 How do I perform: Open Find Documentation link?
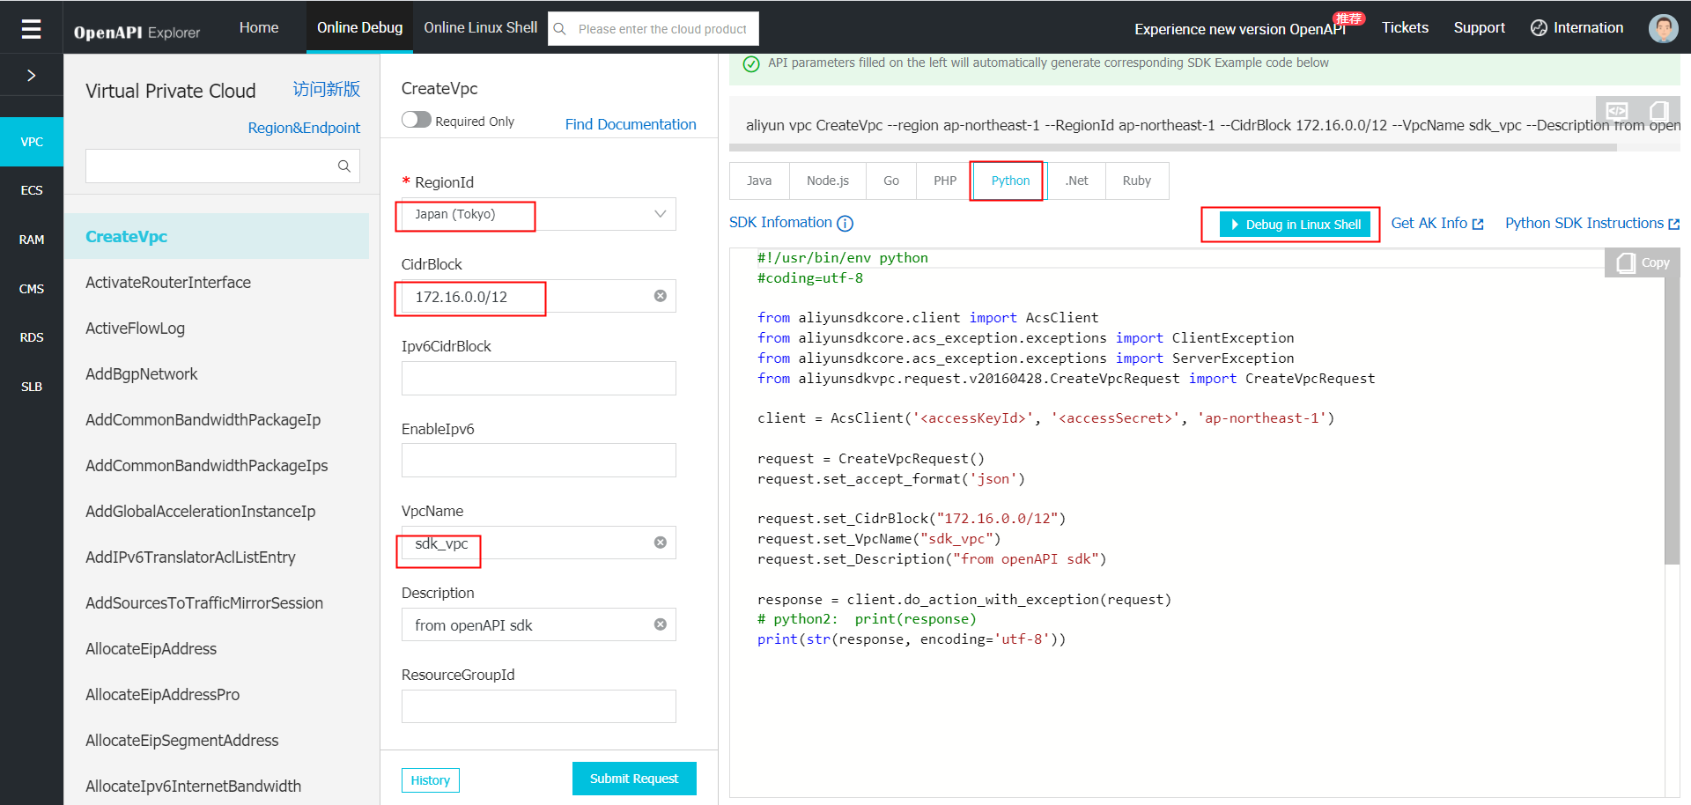pyautogui.click(x=631, y=124)
